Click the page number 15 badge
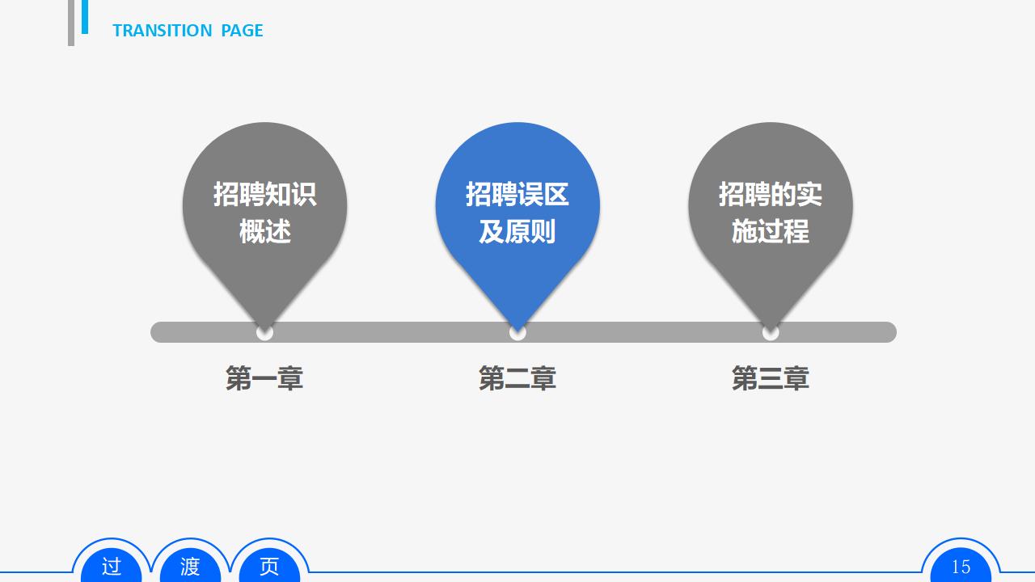1035x582 pixels. [961, 565]
